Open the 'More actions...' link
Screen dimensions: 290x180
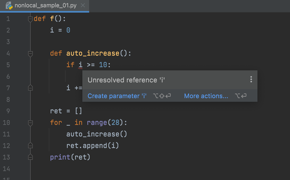pyautogui.click(x=206, y=96)
